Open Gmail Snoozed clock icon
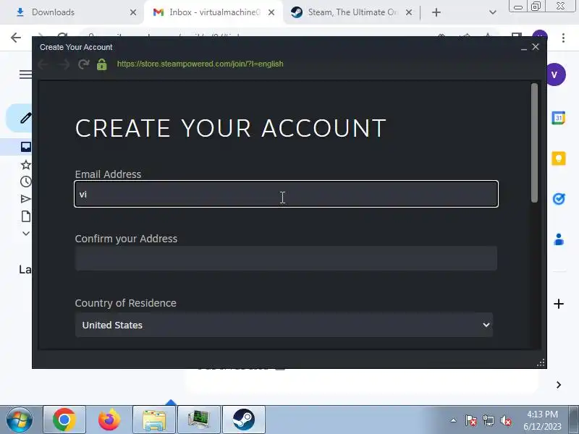579x434 pixels. pyautogui.click(x=26, y=182)
